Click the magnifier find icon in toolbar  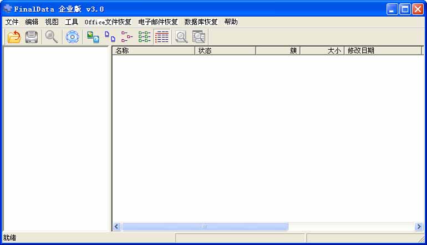tap(52, 37)
